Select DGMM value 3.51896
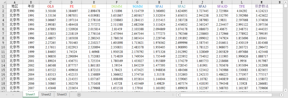288x98 pixels. (x=117, y=11)
